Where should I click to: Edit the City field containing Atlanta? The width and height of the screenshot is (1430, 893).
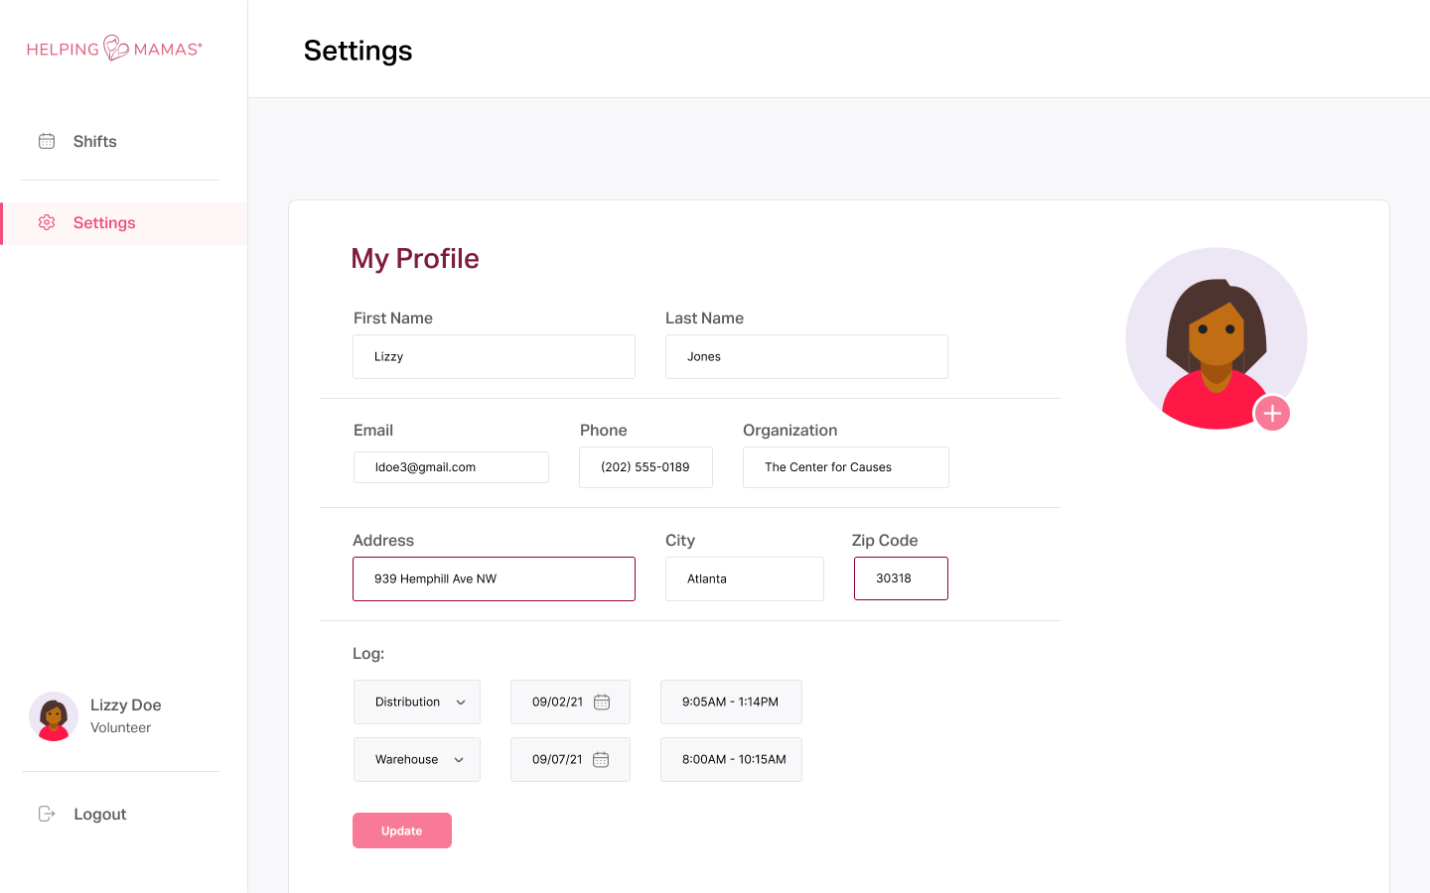pyautogui.click(x=745, y=578)
